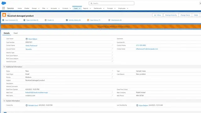Click the Delete button
The height and width of the screenshot is (113, 201).
(x=196, y=15)
